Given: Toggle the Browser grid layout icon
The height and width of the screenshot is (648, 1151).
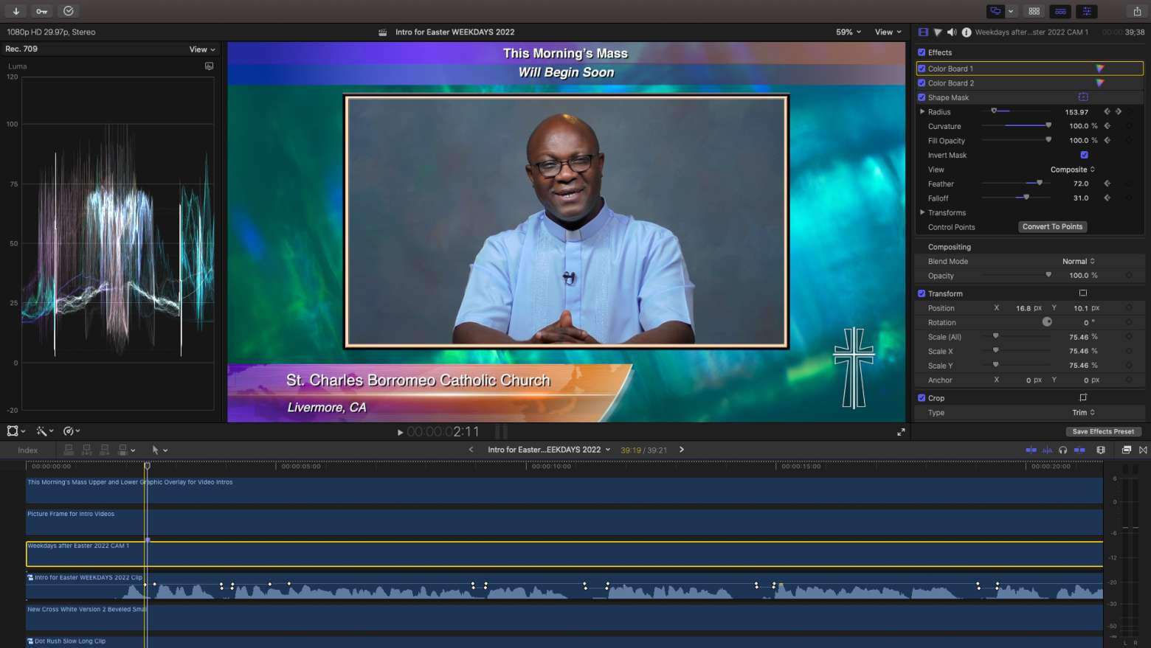Looking at the screenshot, I should [1034, 11].
